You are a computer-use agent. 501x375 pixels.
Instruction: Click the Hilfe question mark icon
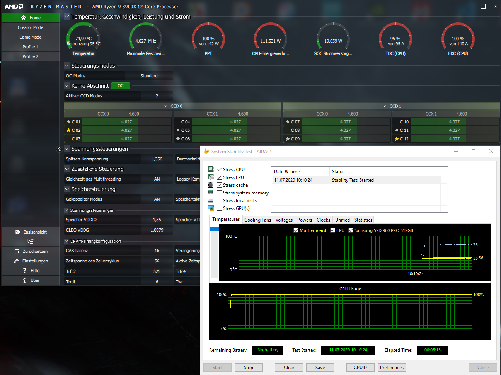click(24, 271)
